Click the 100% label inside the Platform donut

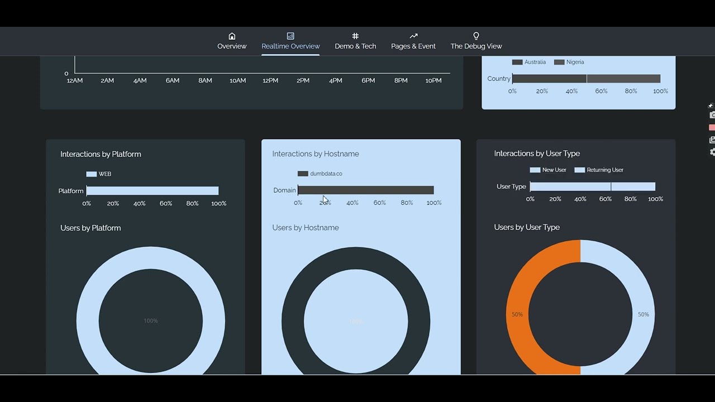click(151, 321)
